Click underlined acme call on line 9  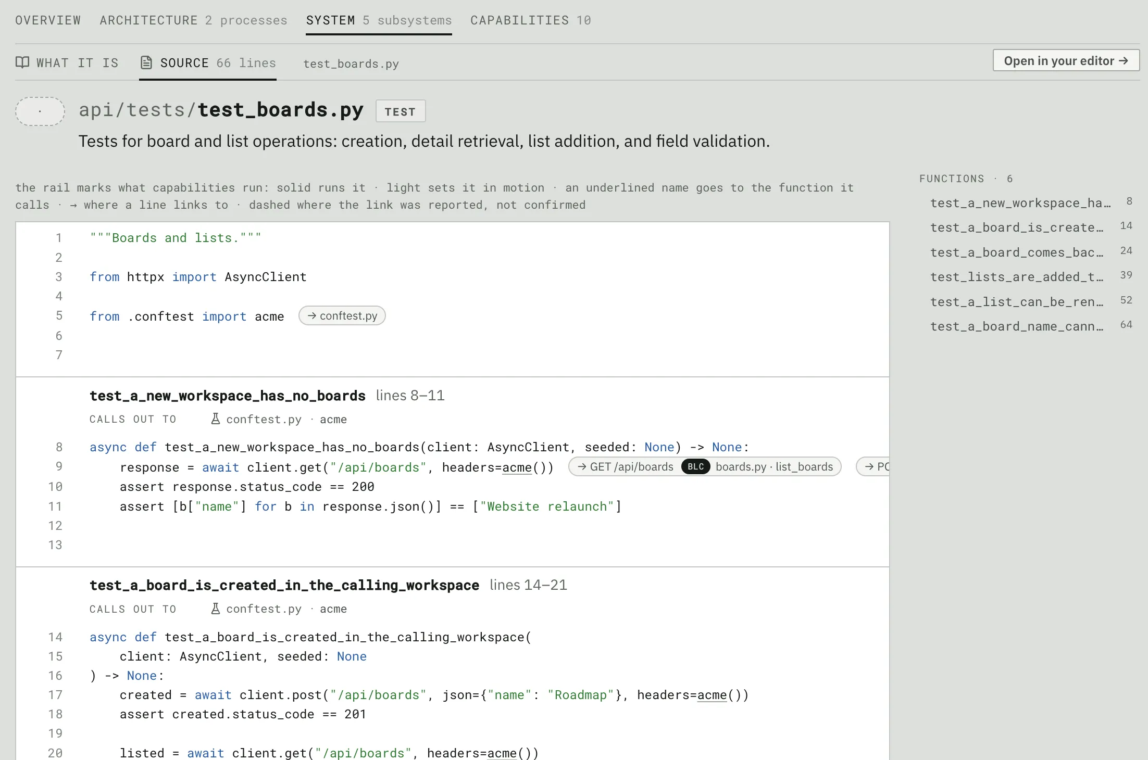(x=517, y=467)
